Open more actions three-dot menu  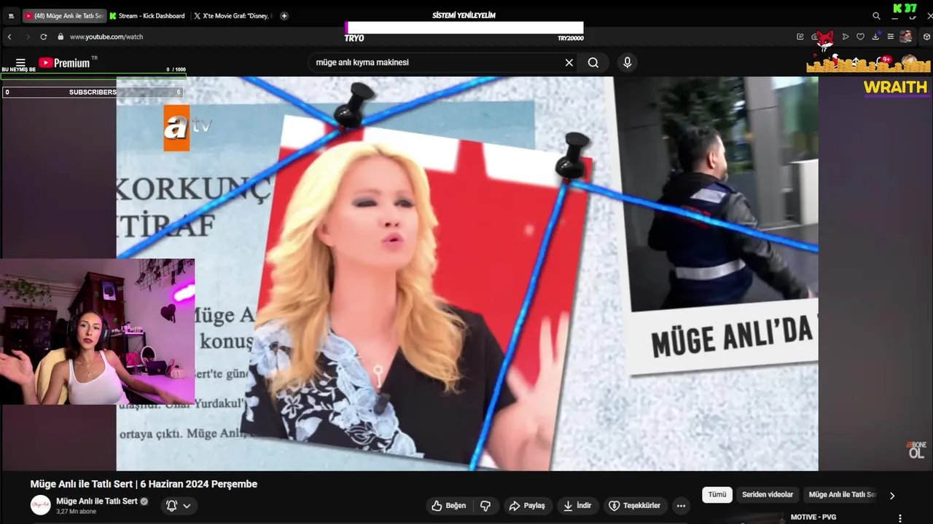[681, 505]
